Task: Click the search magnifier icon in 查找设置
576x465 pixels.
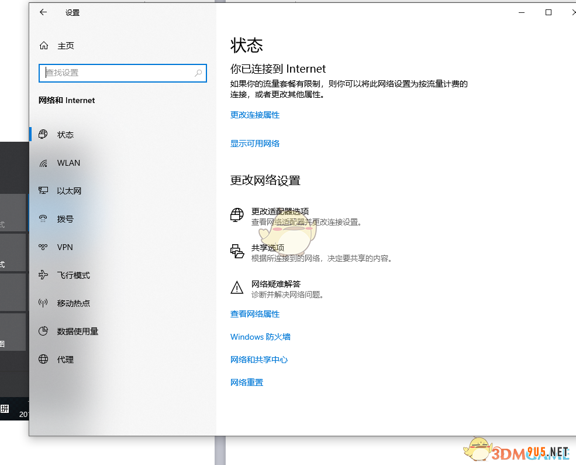Action: click(x=198, y=73)
